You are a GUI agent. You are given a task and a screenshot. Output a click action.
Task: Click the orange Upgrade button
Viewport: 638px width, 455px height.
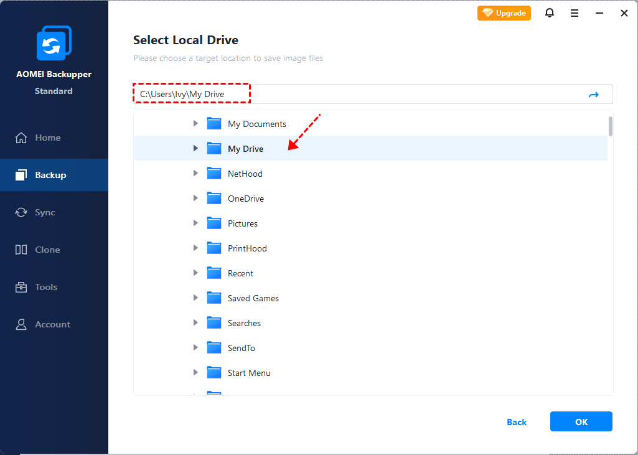pos(504,13)
